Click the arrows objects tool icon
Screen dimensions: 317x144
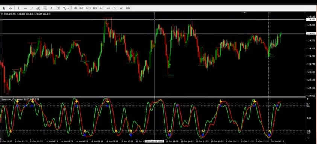[65, 8]
